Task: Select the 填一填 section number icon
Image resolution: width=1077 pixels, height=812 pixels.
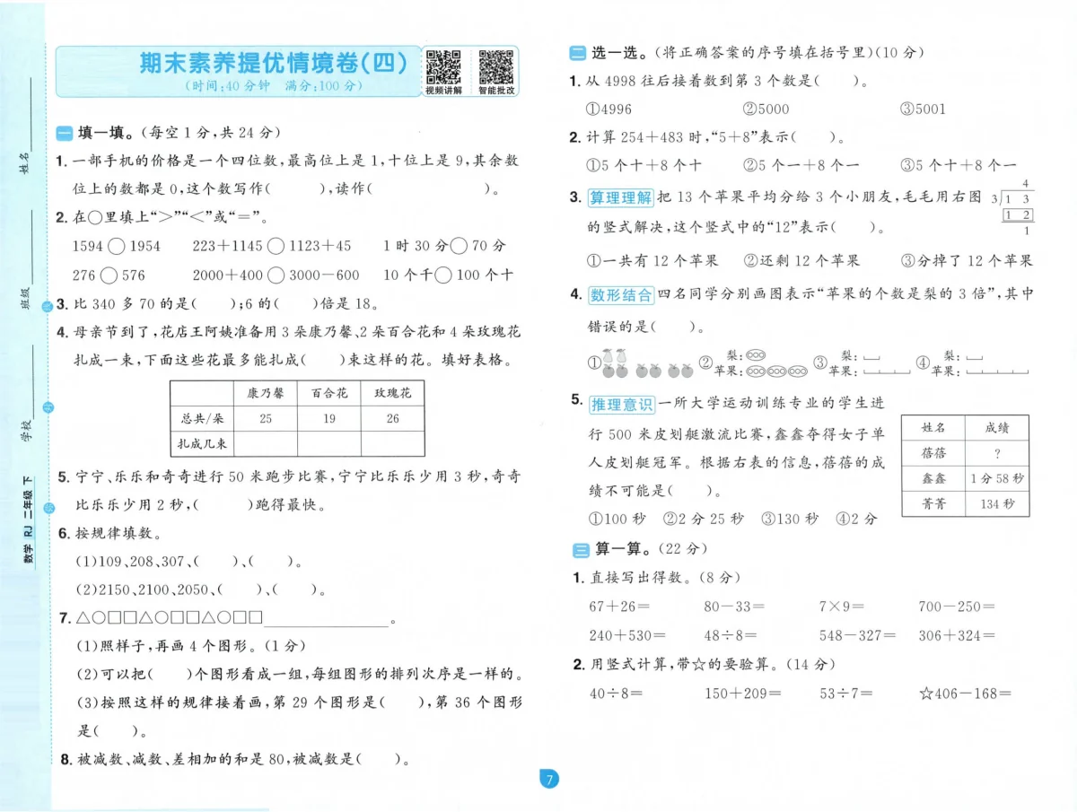Action: point(64,133)
